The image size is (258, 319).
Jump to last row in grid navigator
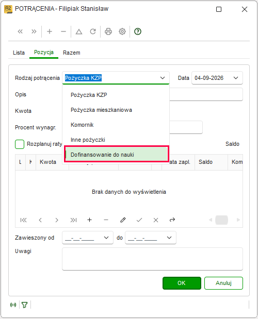(x=73, y=220)
